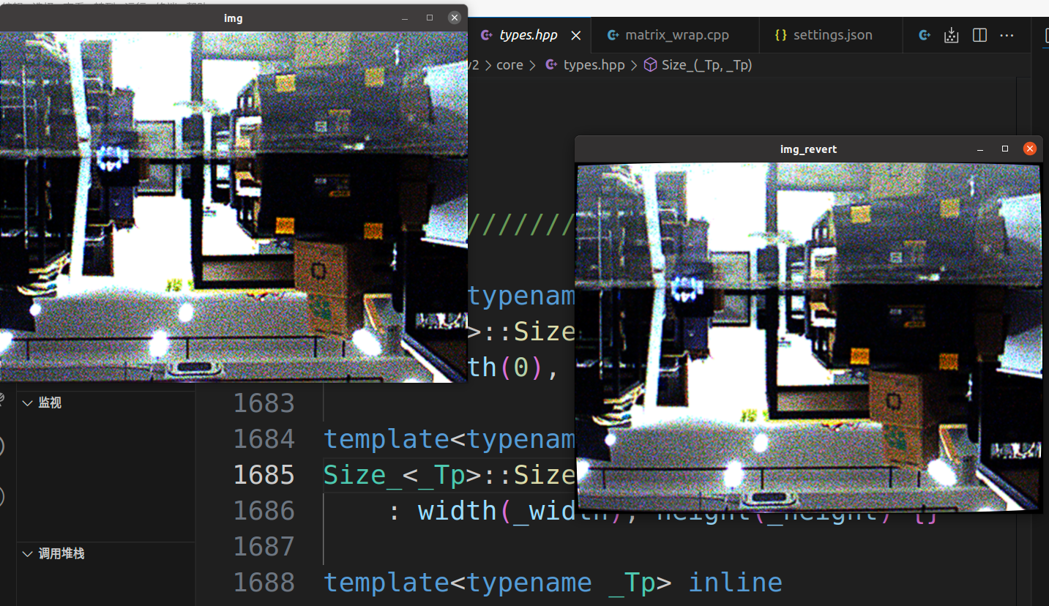Click the picture inside the img window
Screen dimensions: 1049x606
pyautogui.click(x=234, y=206)
